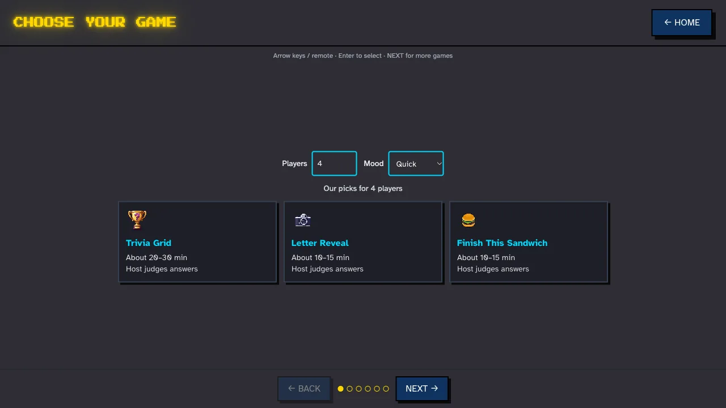Jump to the sixth page dot
726x408 pixels.
coord(386,389)
